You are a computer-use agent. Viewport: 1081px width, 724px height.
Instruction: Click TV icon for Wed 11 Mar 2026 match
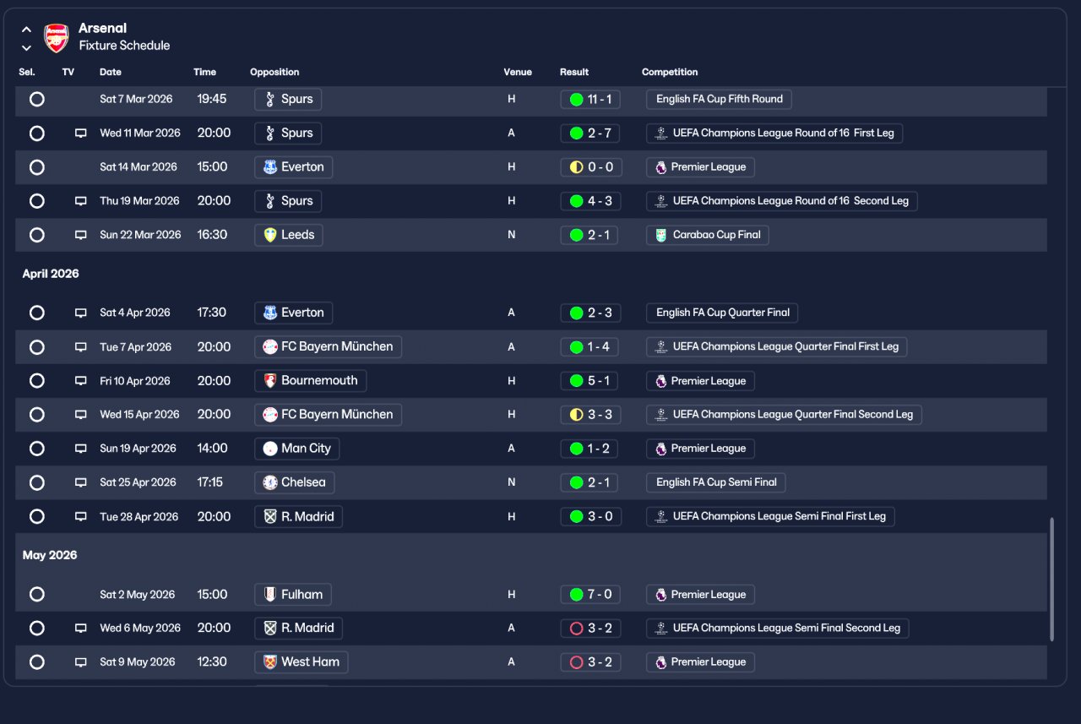[81, 133]
